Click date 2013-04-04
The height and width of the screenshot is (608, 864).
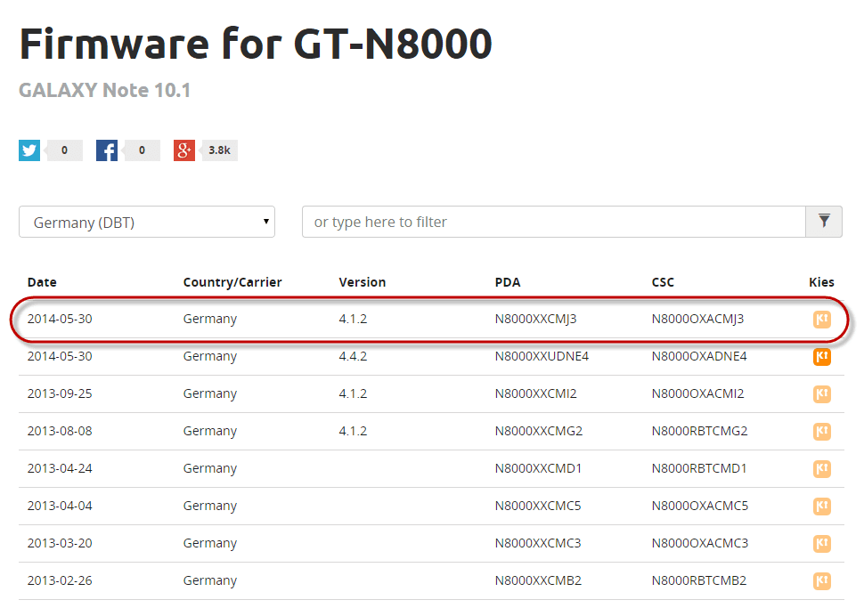(60, 506)
